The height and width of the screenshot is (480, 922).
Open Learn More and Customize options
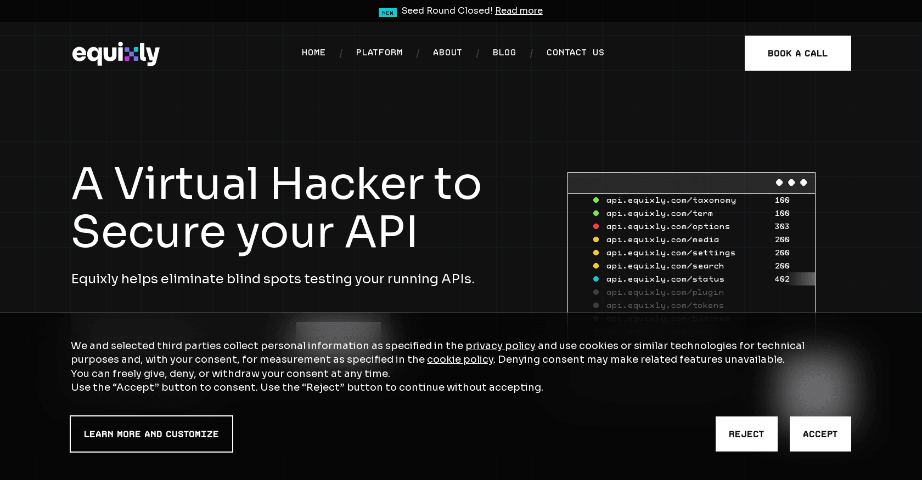pos(151,434)
